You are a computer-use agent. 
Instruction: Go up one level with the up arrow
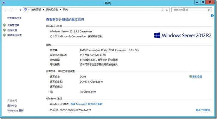tap(20, 10)
